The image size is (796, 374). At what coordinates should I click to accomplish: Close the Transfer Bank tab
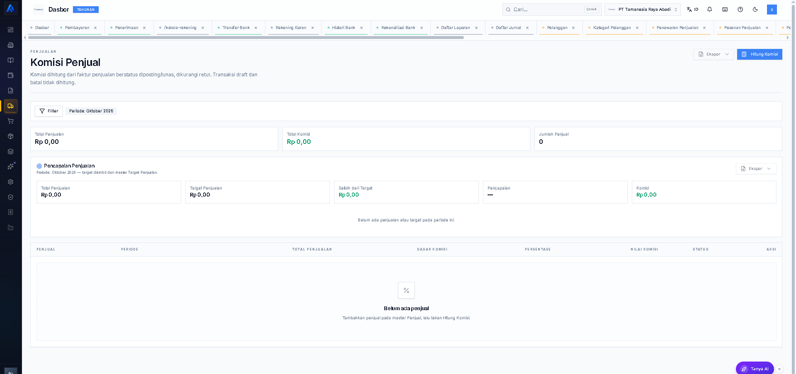[256, 28]
